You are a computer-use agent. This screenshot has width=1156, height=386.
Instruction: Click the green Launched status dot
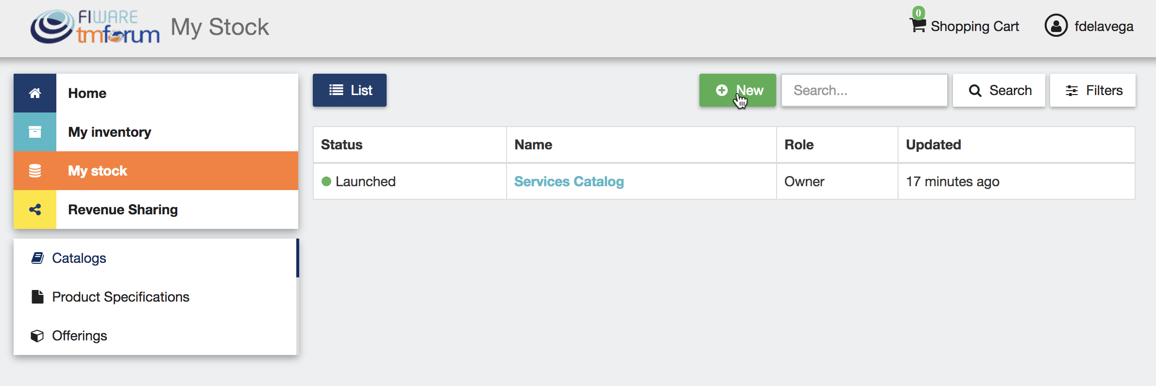tap(326, 181)
